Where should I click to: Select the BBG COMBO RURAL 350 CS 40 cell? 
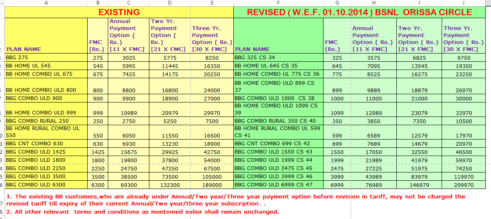point(278,121)
